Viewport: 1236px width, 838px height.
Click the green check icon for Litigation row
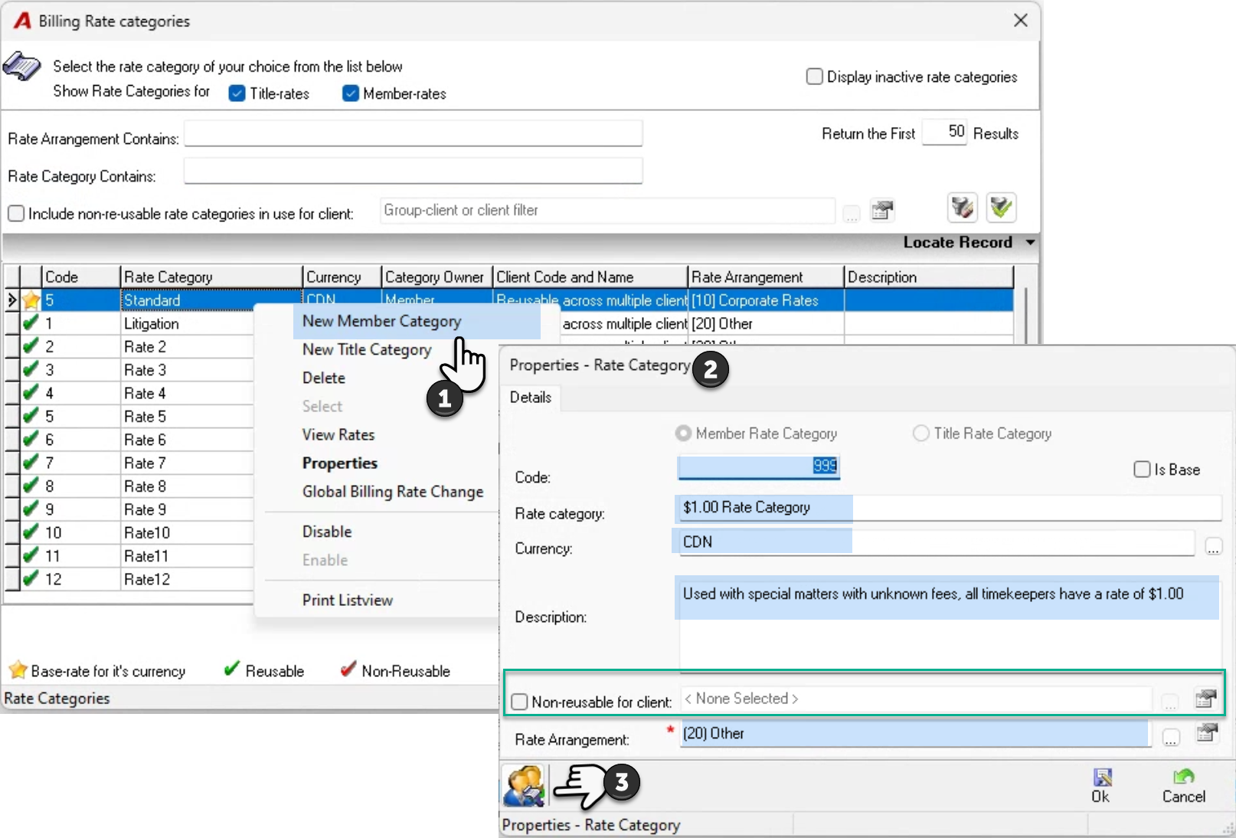(x=31, y=322)
